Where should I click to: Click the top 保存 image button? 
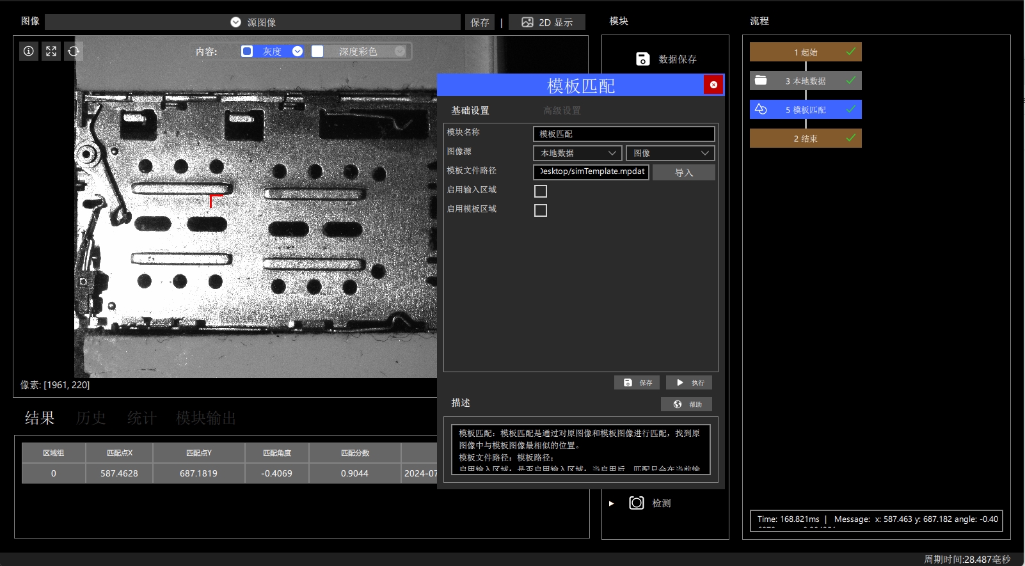pyautogui.click(x=480, y=22)
